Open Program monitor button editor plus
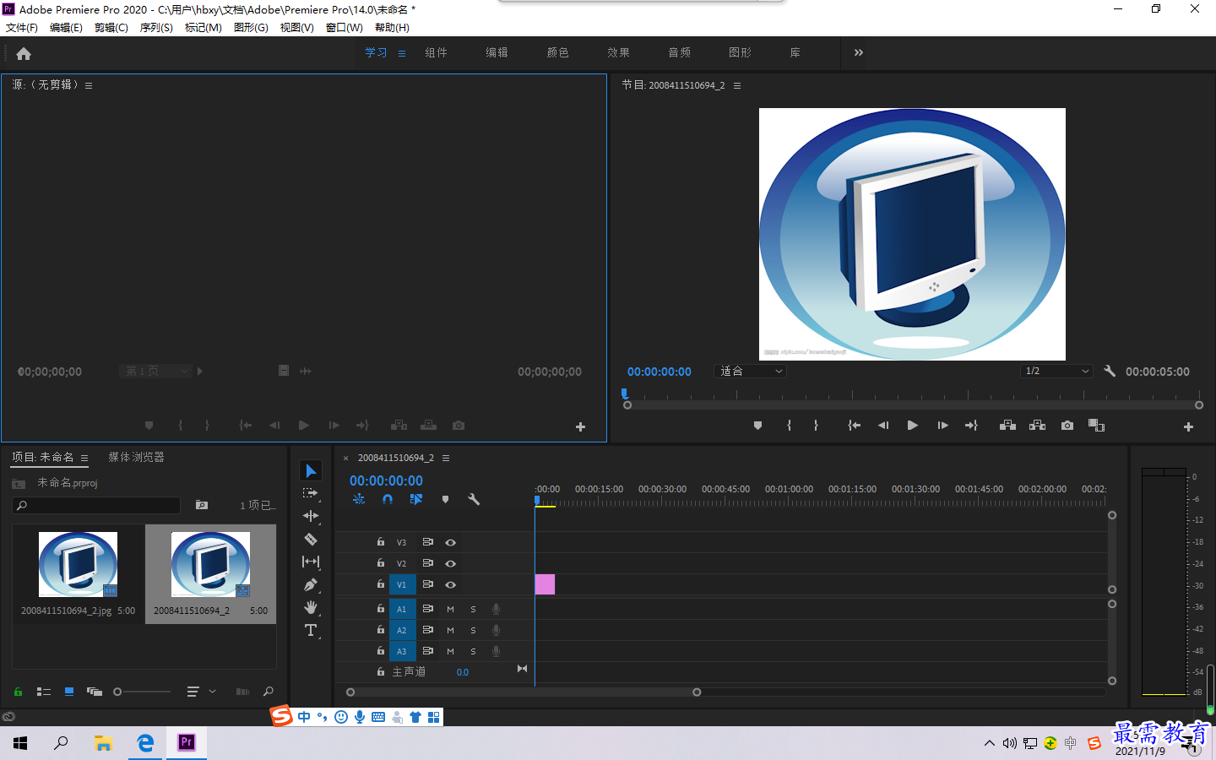 [x=1188, y=426]
